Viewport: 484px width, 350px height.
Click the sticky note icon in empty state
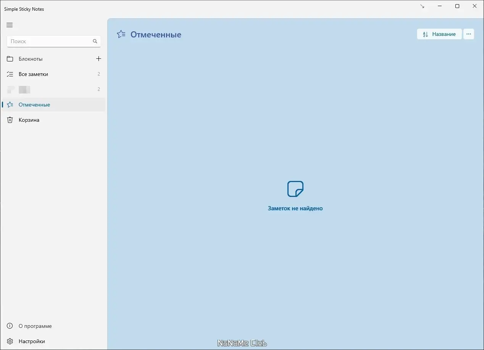[x=295, y=189]
